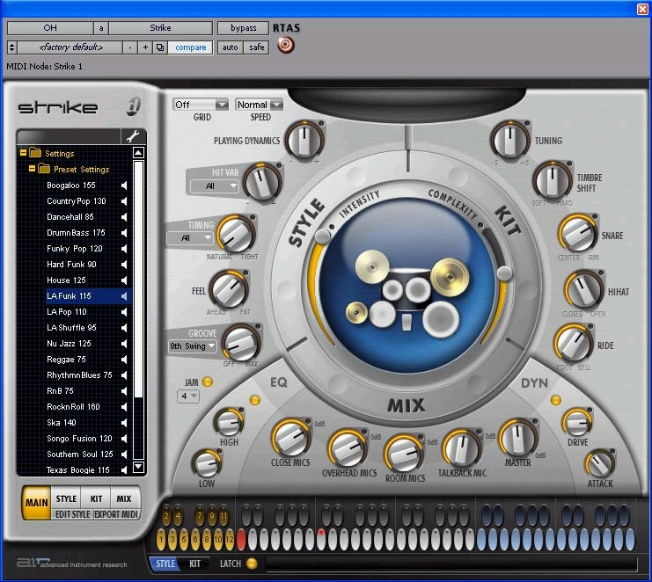Viewport: 652px width, 582px height.
Task: Switch to the MIX page tab
Action: 124,498
